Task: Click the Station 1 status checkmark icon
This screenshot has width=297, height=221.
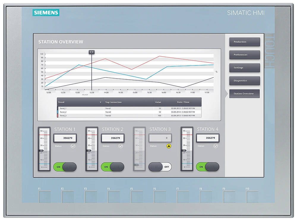Action: pos(73,146)
